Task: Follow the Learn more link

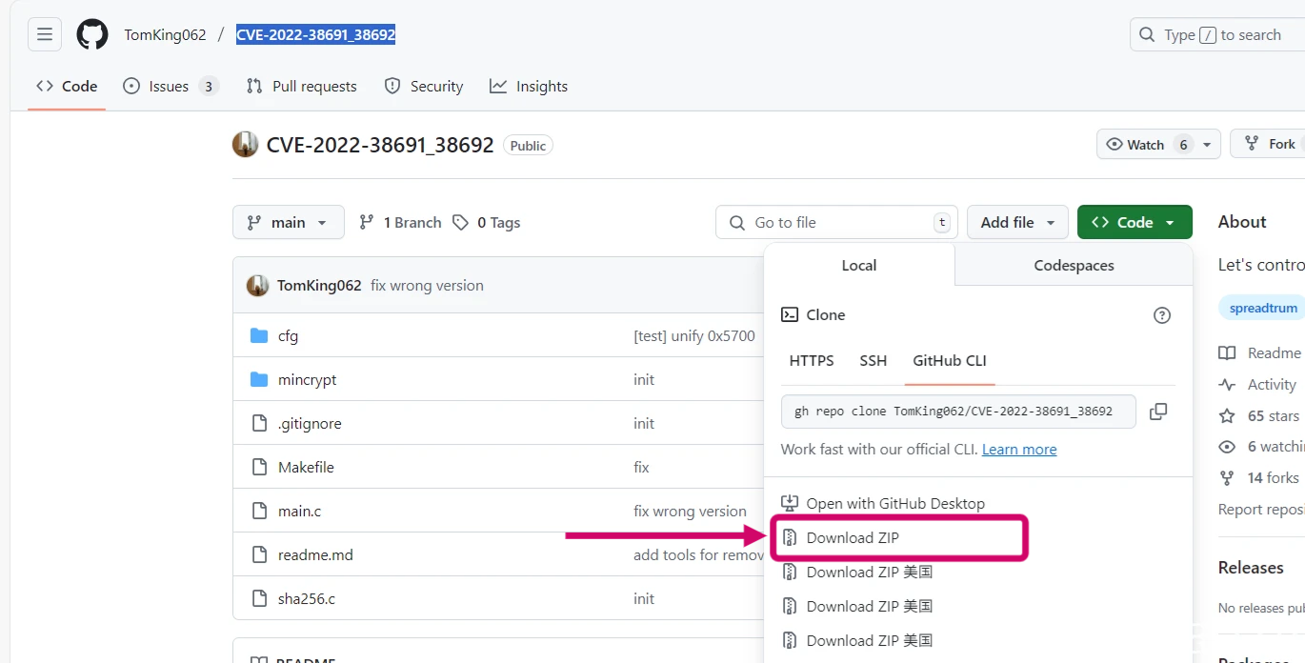Action: [1019, 450]
